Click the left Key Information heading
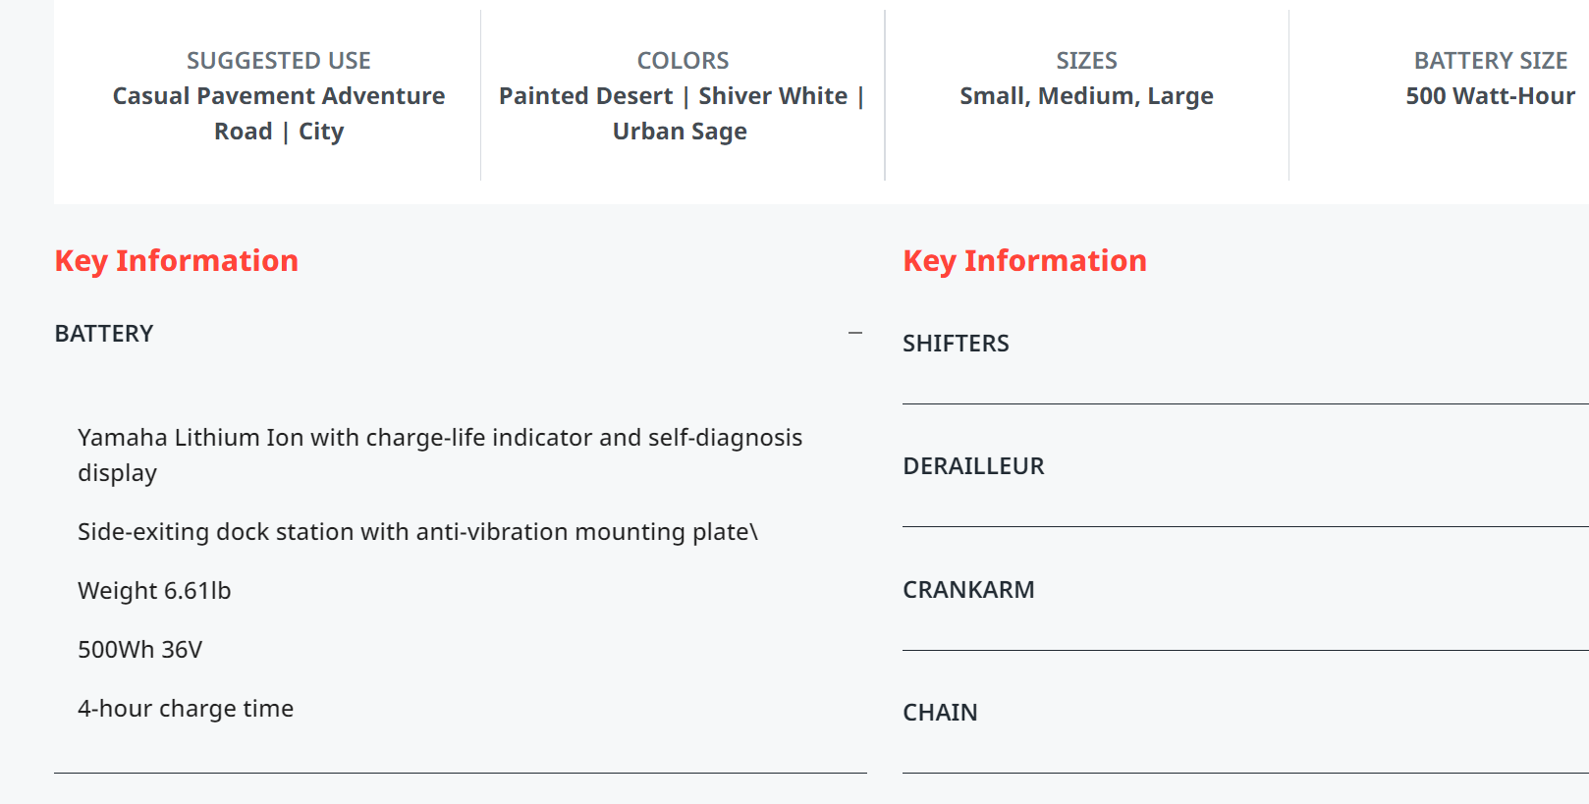This screenshot has height=804, width=1589. click(177, 261)
